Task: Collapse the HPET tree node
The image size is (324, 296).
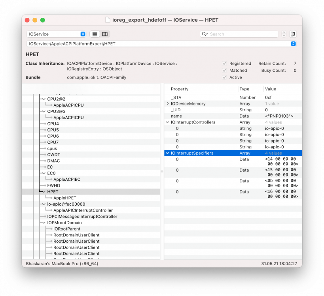Action: pyautogui.click(x=44, y=192)
